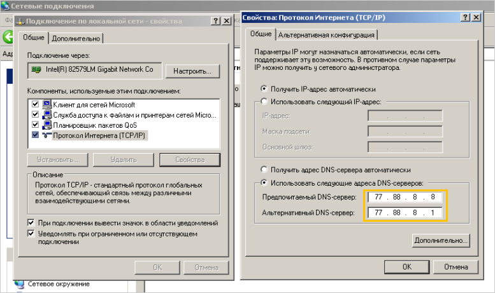Click the Дополнительно... button in TCP/IP properties
This screenshot has width=495, height=293.
tap(441, 240)
